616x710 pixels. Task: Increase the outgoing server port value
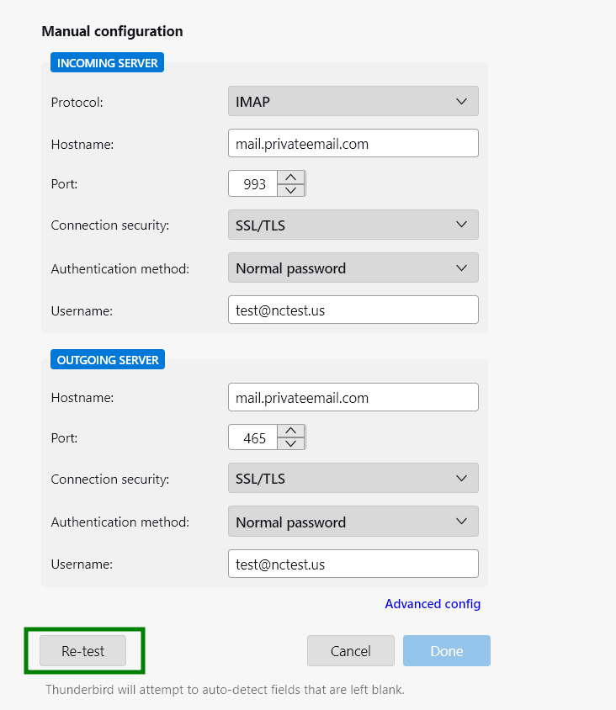[291, 431]
